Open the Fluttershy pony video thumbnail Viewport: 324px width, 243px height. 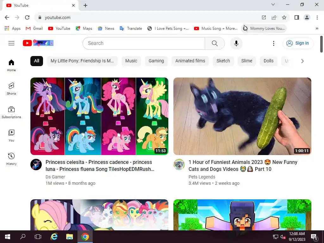(x=99, y=215)
